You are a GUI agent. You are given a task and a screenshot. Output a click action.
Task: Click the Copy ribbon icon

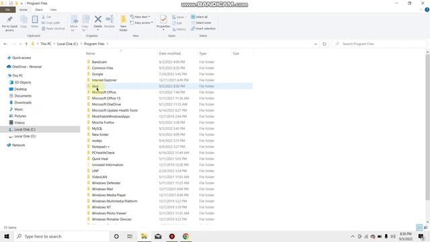pos(24,19)
